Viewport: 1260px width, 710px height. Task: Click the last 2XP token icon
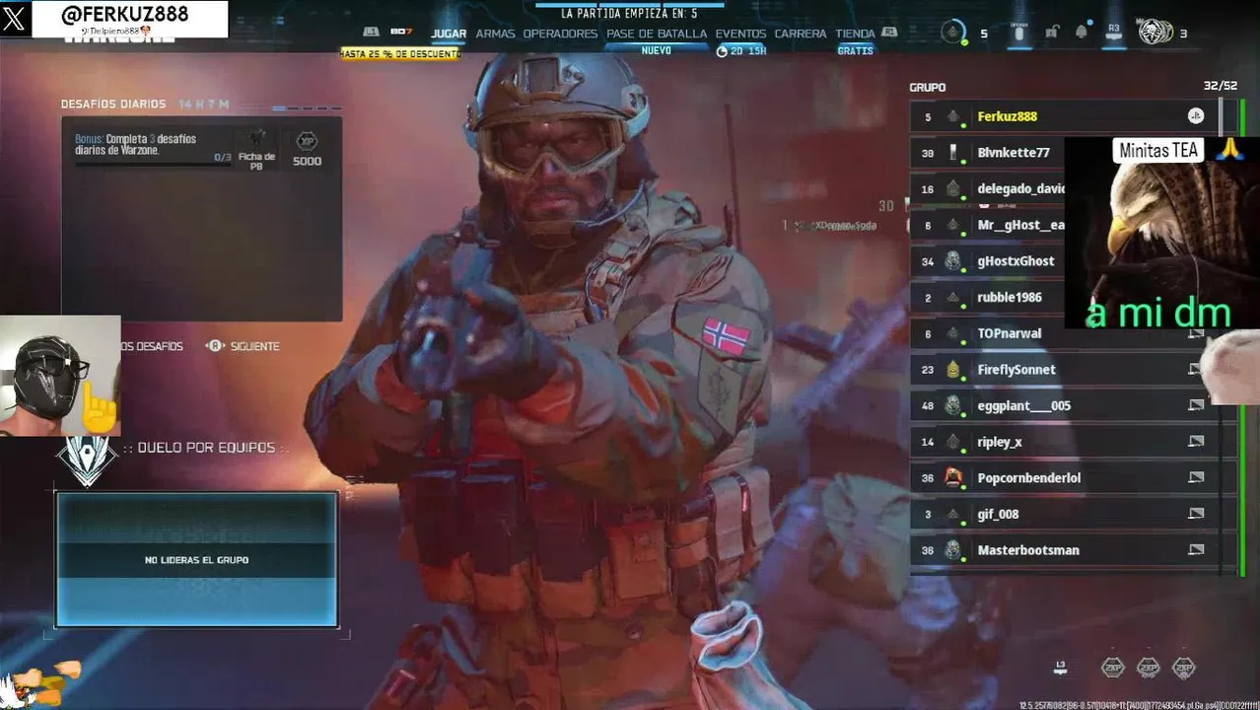[1183, 668]
